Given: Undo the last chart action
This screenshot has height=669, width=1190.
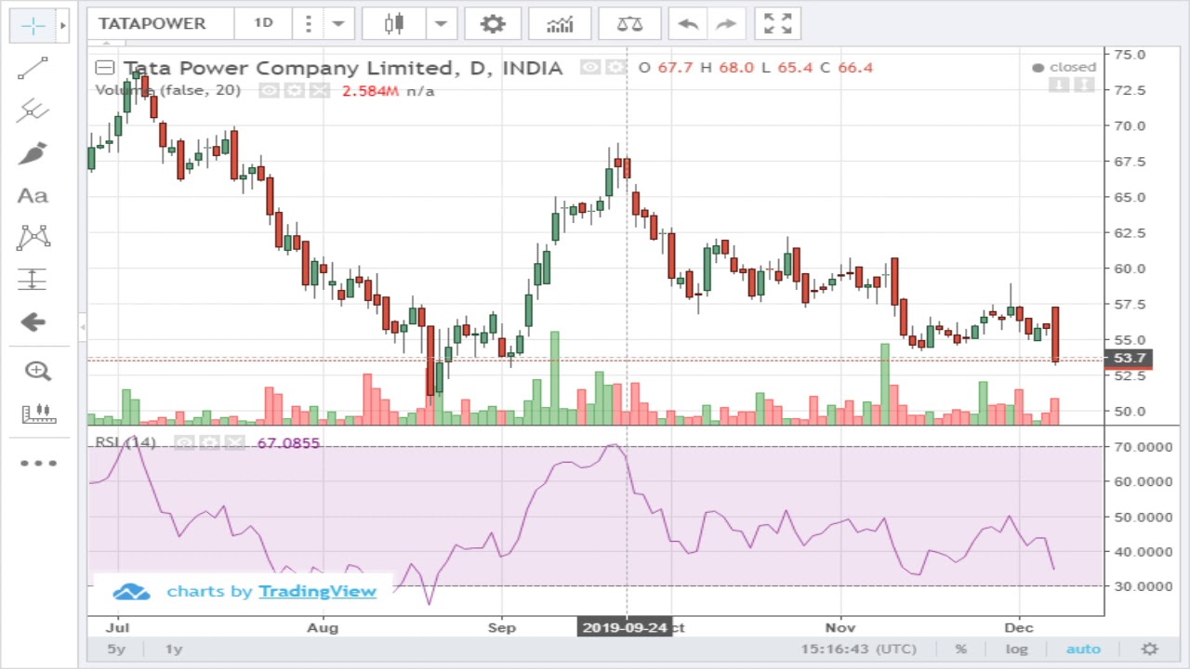Looking at the screenshot, I should (688, 23).
